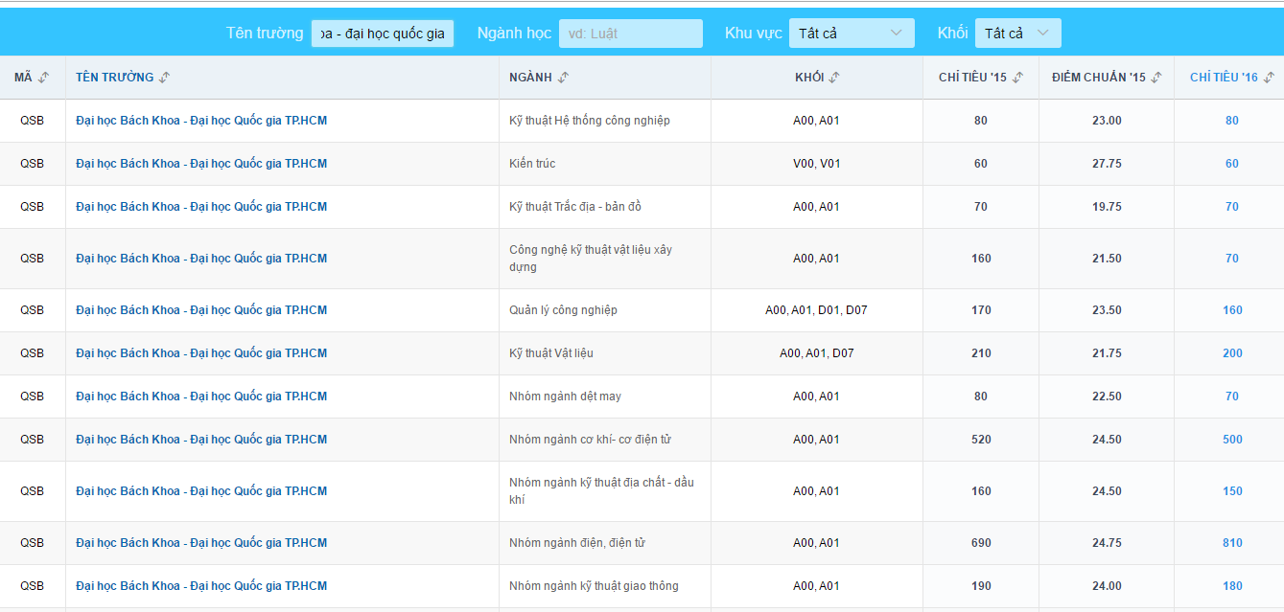Click the Ngành học input field

pos(630,34)
